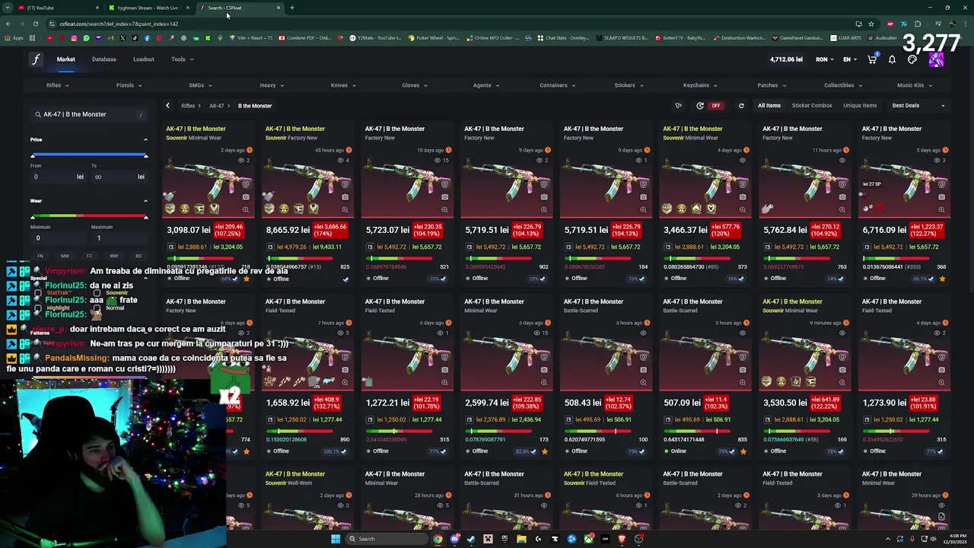The image size is (974, 548).
Task: Toggle WW wear filter
Action: click(113, 256)
